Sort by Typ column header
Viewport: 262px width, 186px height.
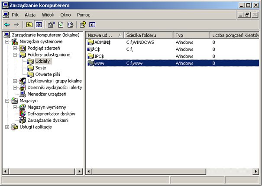click(192, 35)
